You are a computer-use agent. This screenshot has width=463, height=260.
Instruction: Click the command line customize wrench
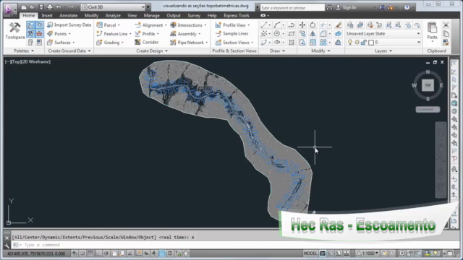(7, 246)
